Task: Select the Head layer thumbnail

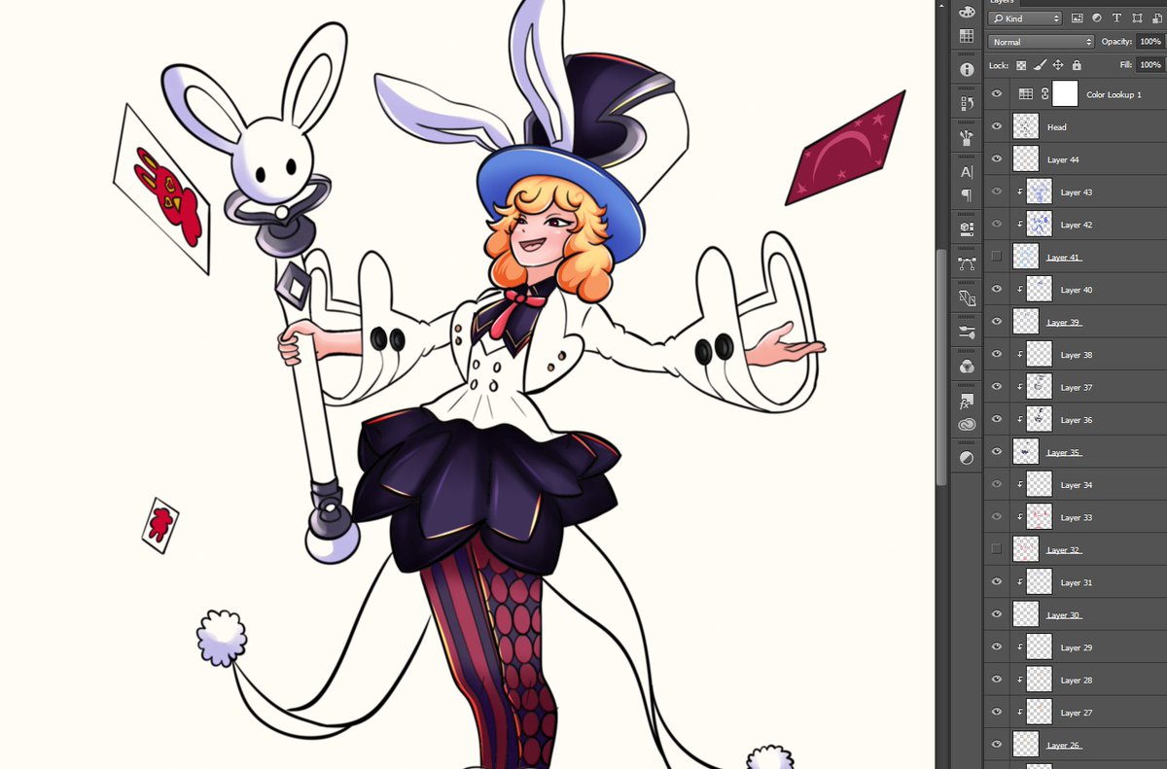Action: (x=1026, y=126)
